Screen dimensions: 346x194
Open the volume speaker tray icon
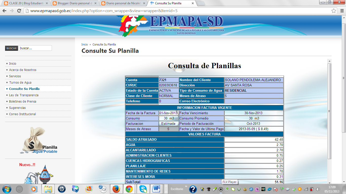coord(318,189)
